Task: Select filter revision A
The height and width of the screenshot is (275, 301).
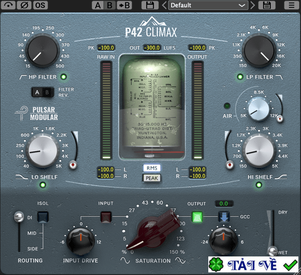Action: coord(37,92)
